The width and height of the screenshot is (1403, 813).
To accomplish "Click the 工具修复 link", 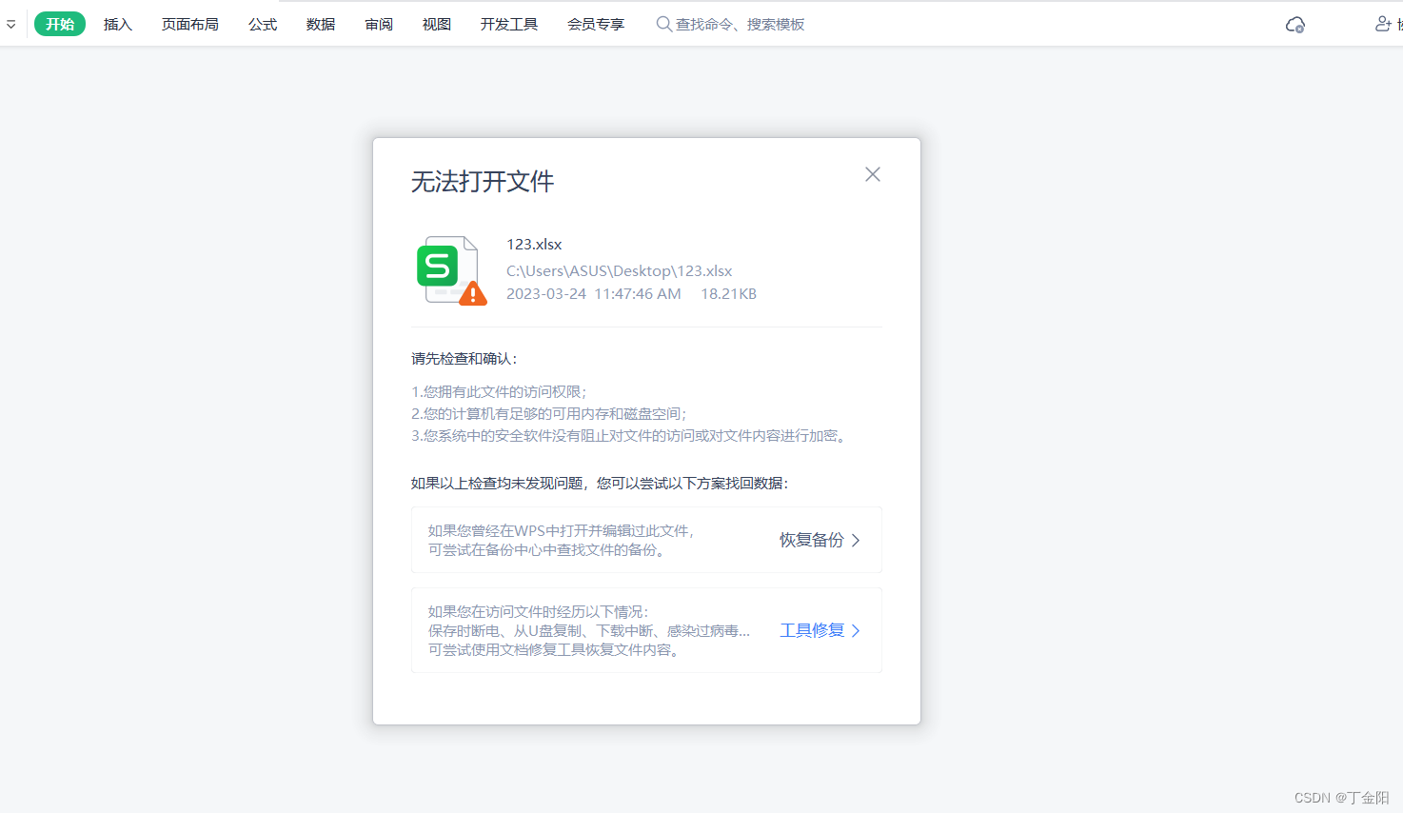I will coord(812,630).
